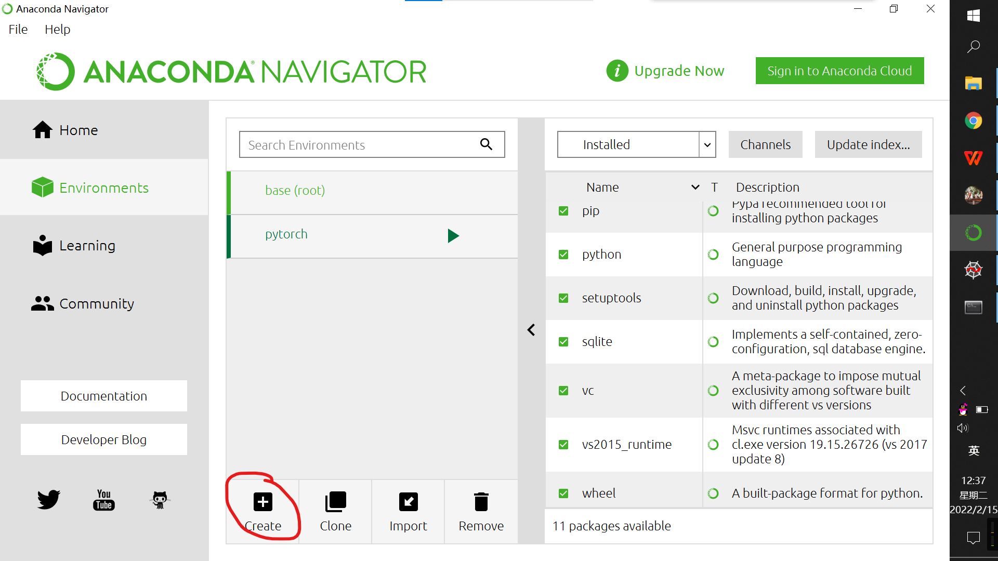Open Windows search from the taskbar

(974, 47)
